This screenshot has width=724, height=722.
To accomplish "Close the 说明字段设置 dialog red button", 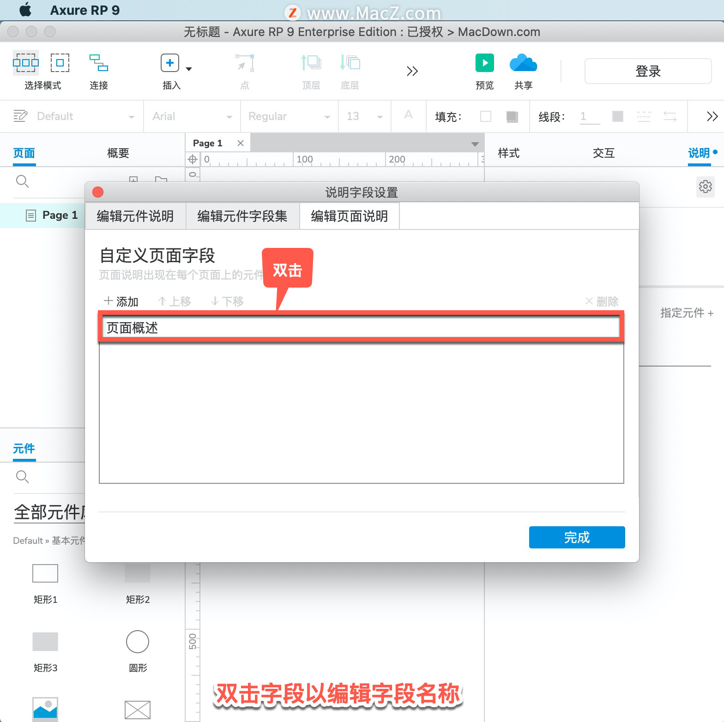I will [x=98, y=192].
